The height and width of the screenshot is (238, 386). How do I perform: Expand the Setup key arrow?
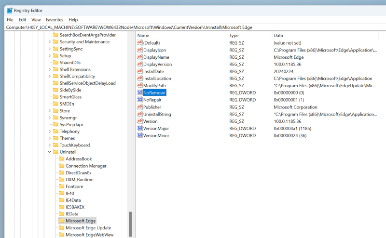(x=50, y=55)
